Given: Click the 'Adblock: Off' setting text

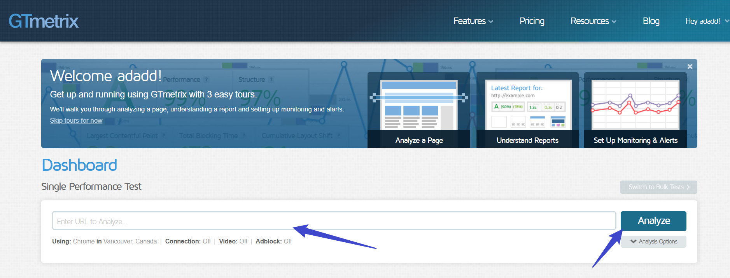Looking at the screenshot, I should point(274,241).
